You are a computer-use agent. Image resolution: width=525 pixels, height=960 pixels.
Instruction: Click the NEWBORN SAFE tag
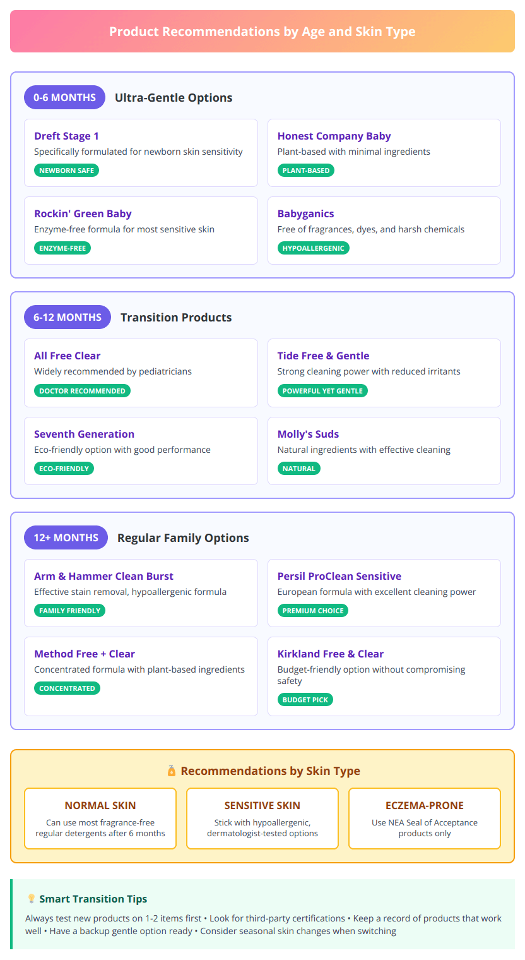click(66, 171)
